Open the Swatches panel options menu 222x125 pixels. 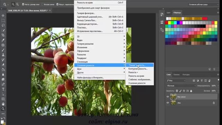[218, 12]
